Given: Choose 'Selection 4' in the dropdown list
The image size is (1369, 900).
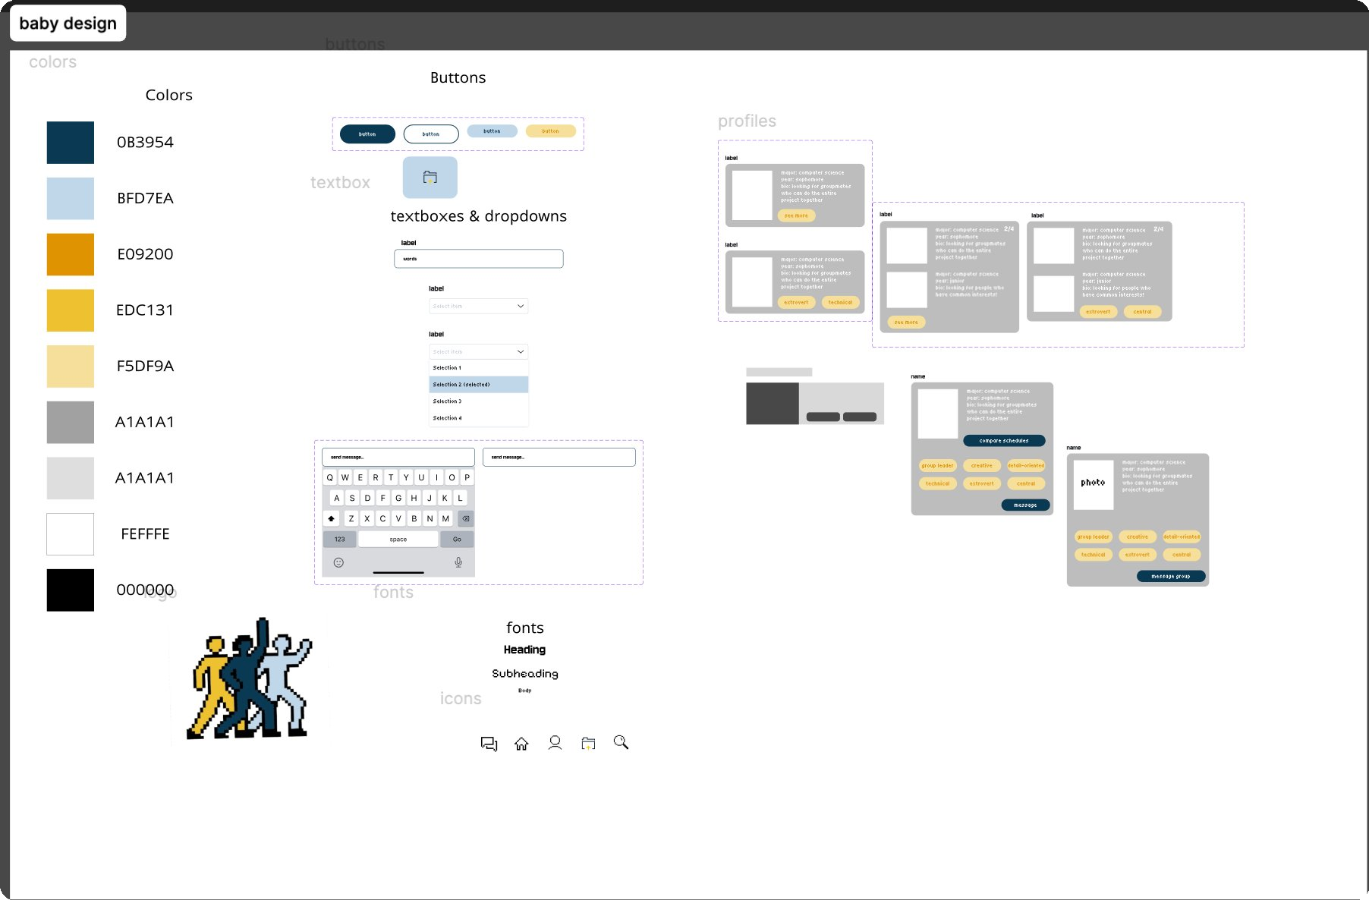Looking at the screenshot, I should click(478, 418).
